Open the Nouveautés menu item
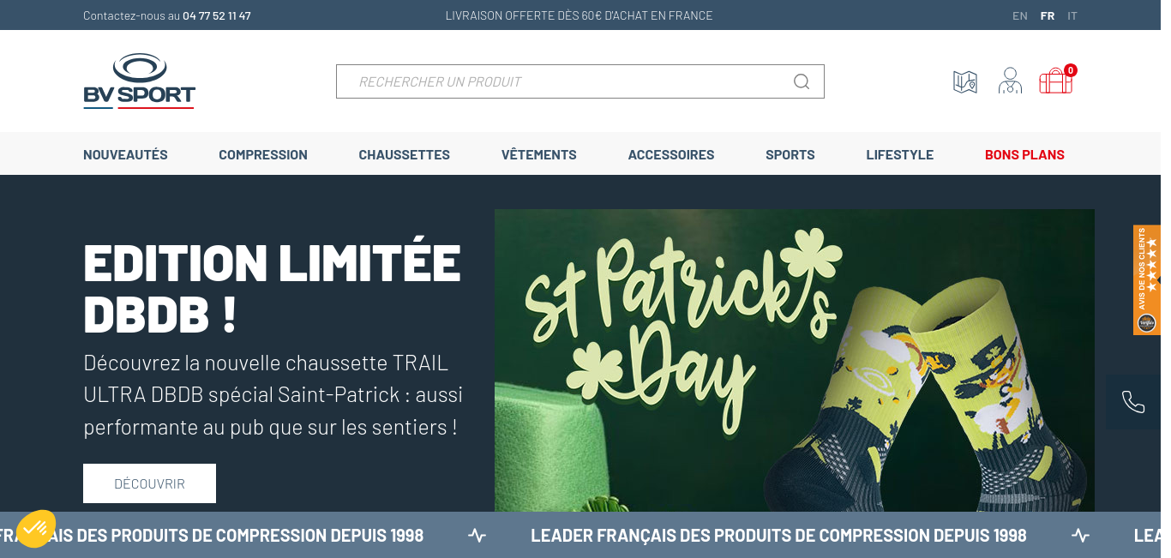The height and width of the screenshot is (558, 1171). [x=125, y=155]
